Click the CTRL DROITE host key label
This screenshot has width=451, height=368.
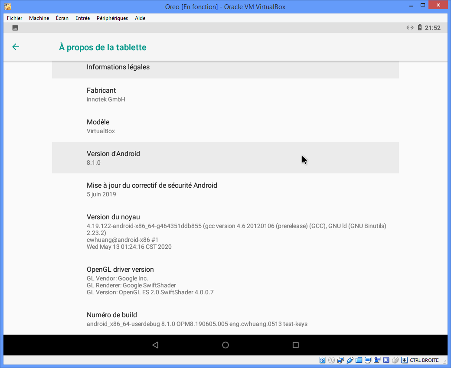(x=424, y=360)
